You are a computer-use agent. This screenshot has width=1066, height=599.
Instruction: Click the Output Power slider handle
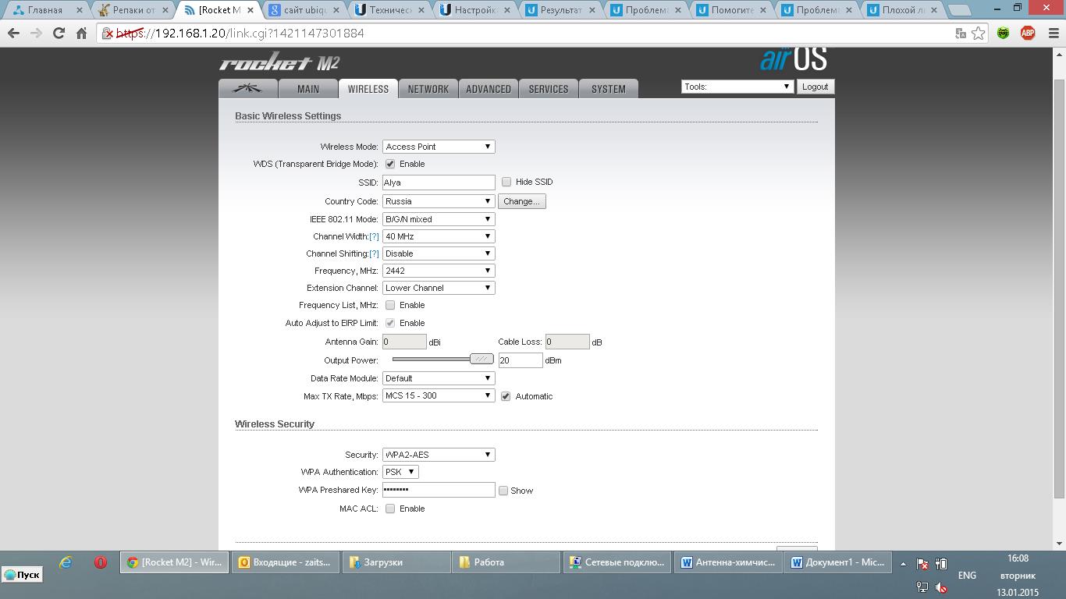pos(481,359)
